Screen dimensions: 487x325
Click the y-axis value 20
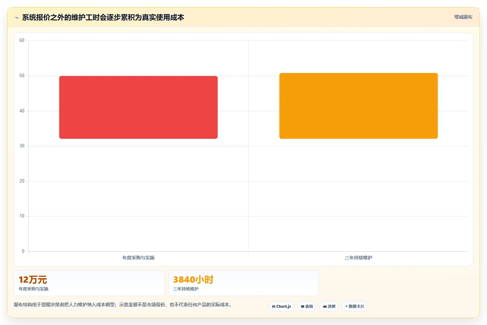(x=22, y=181)
